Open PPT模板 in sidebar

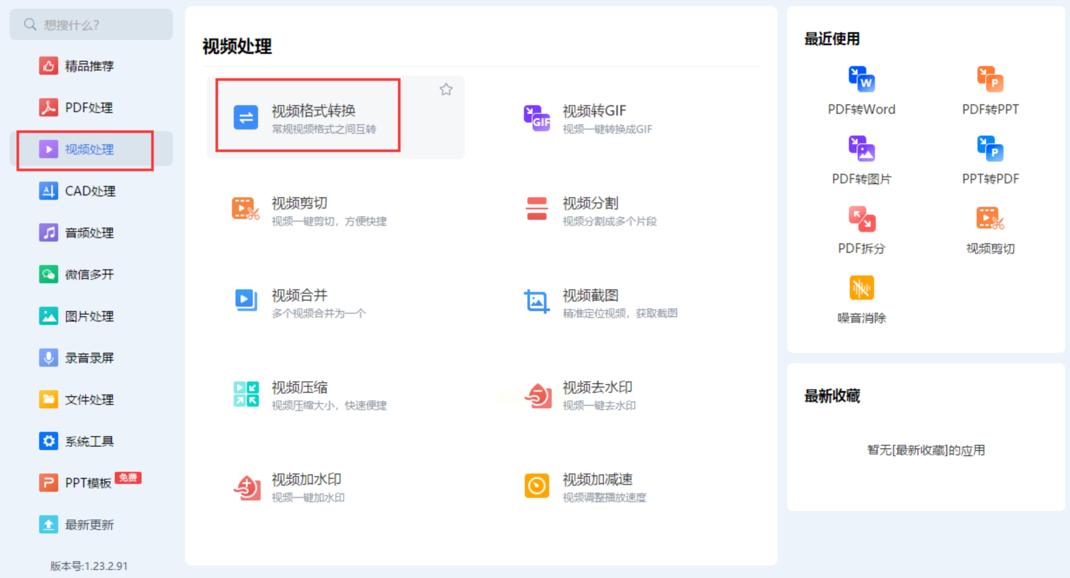(91, 482)
